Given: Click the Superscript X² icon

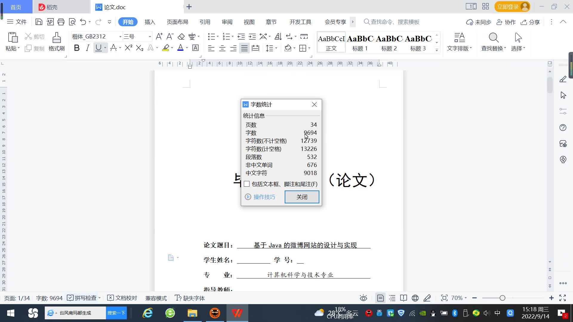Looking at the screenshot, I should [128, 48].
